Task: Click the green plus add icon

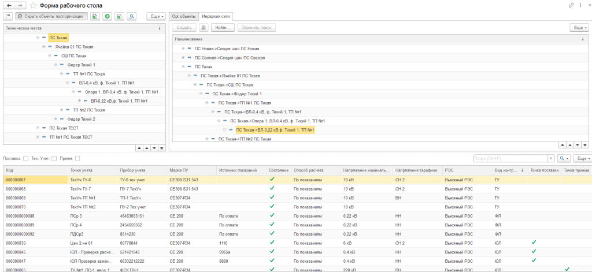Action: [107, 17]
